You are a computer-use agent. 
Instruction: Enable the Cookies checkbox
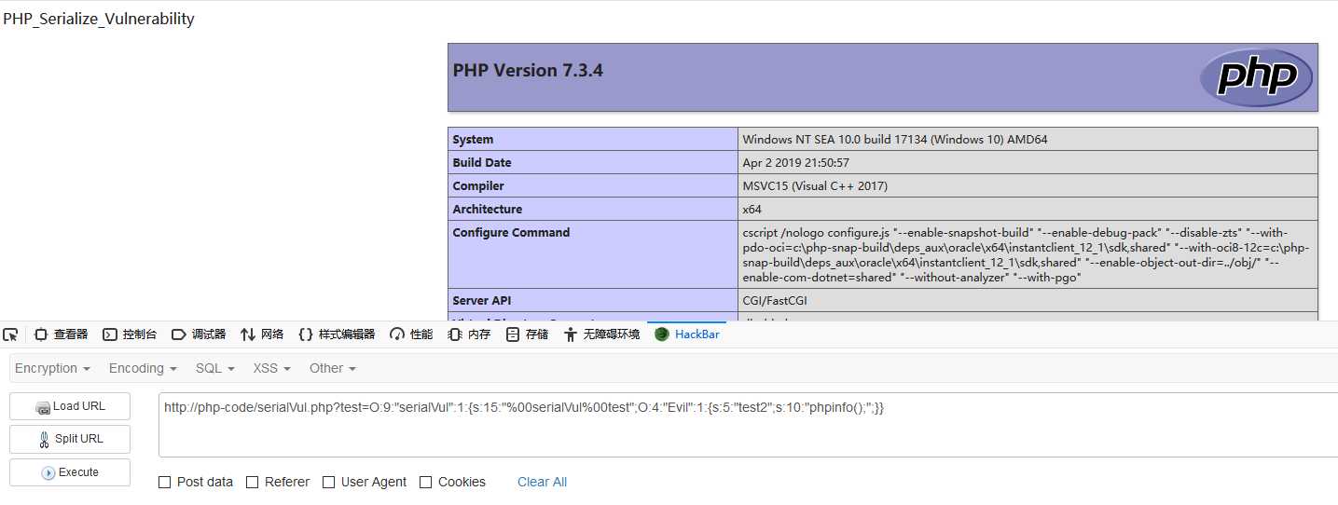pos(426,482)
